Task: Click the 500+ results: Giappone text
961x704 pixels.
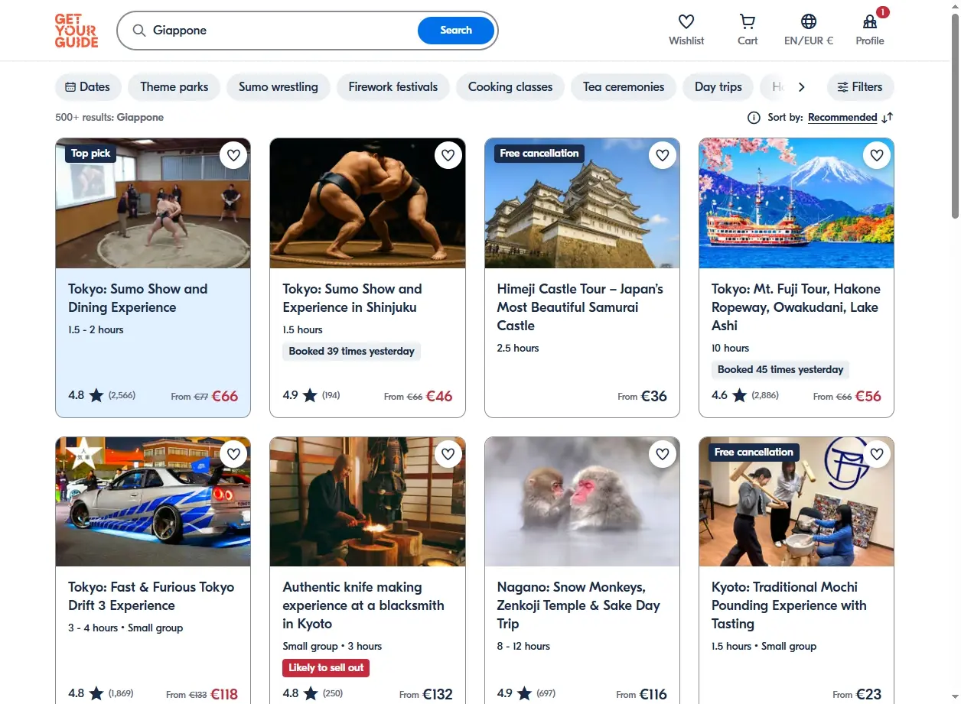Action: pos(109,118)
